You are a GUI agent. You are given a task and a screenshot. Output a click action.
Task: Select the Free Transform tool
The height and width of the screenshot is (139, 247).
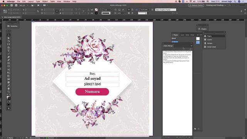click(x=8, y=73)
